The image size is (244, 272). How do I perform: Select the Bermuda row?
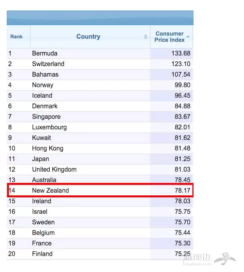click(100, 54)
